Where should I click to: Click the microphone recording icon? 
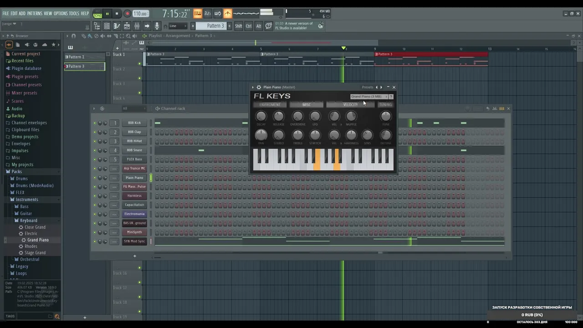pyautogui.click(x=157, y=26)
